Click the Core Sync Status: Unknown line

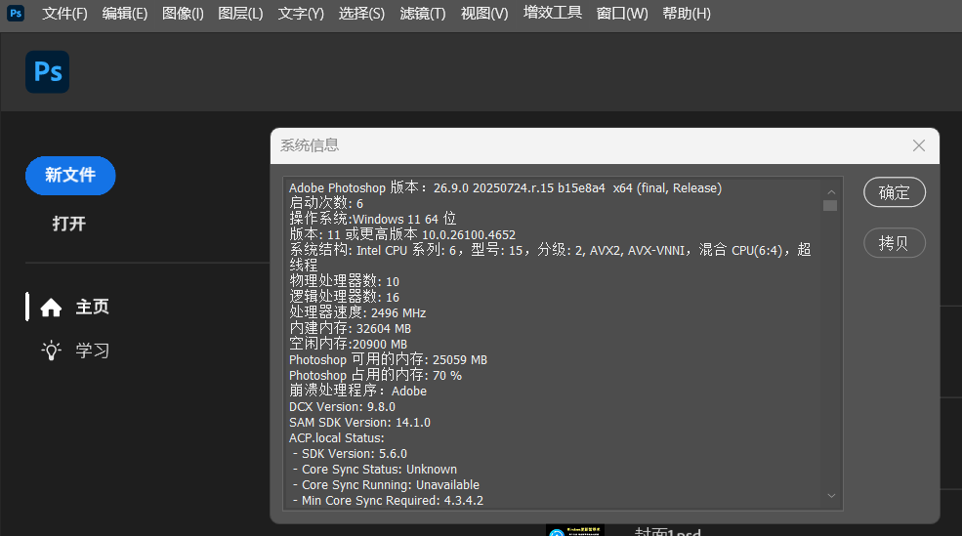(x=375, y=470)
